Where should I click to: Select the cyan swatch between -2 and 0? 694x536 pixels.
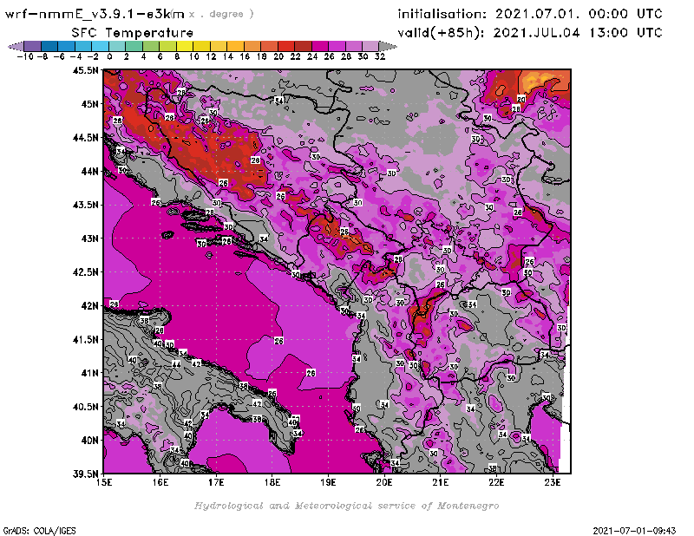(100, 47)
